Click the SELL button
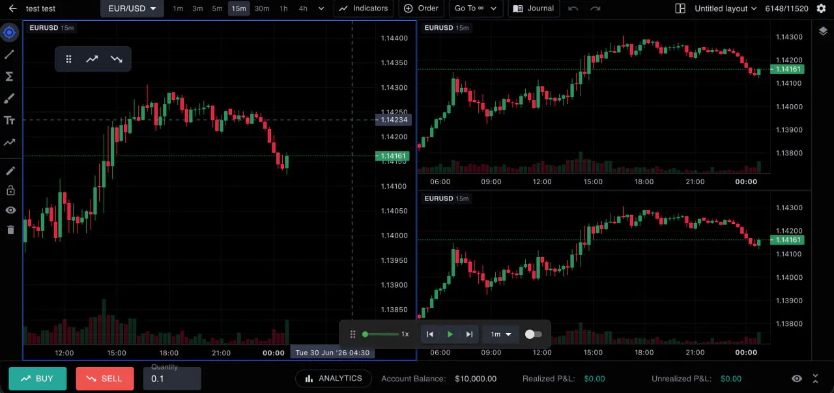The image size is (834, 393). click(x=104, y=379)
